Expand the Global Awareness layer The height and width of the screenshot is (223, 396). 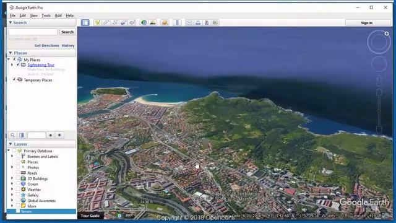click(12, 201)
